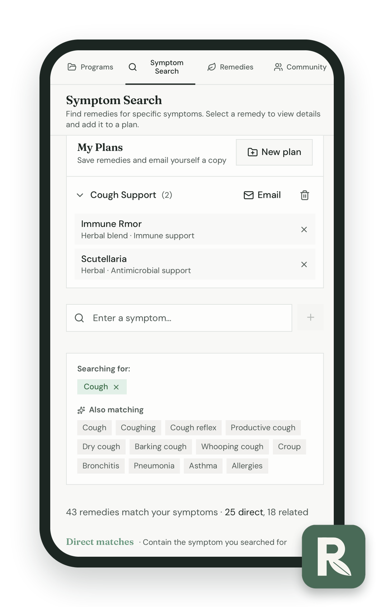This screenshot has width=384, height=607.
Task: Select the Asthma chip
Action: pyautogui.click(x=203, y=466)
